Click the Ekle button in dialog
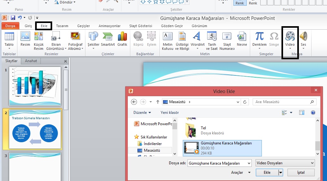 point(267,172)
